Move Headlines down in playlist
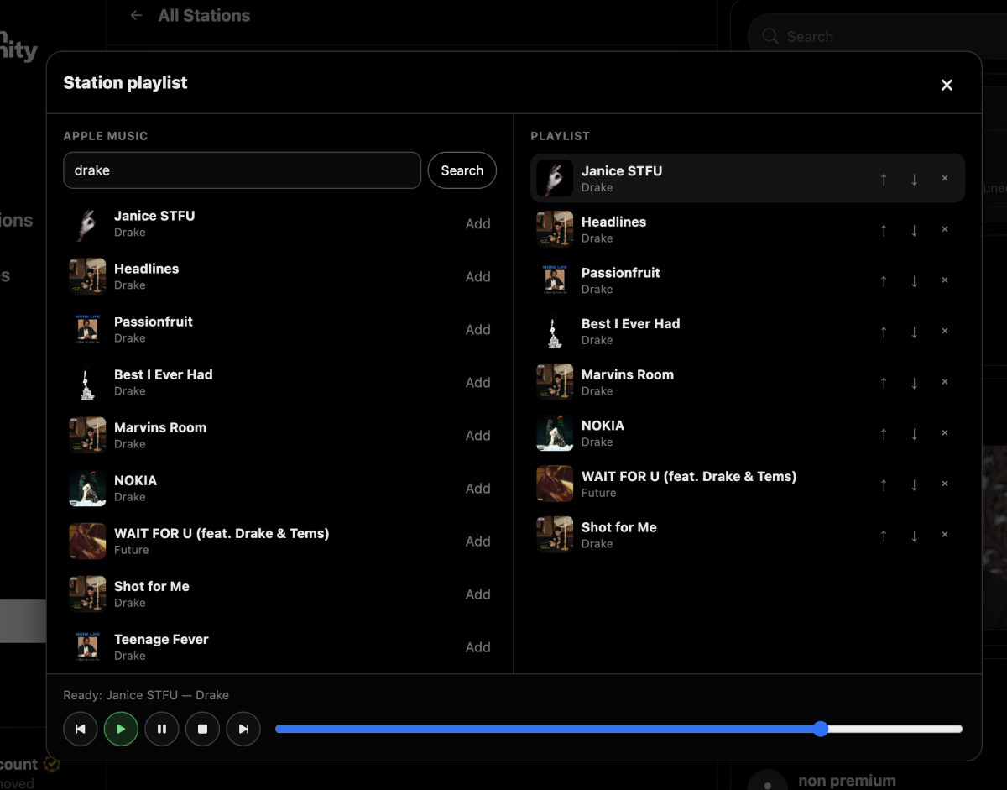The height and width of the screenshot is (790, 1007). (x=914, y=230)
